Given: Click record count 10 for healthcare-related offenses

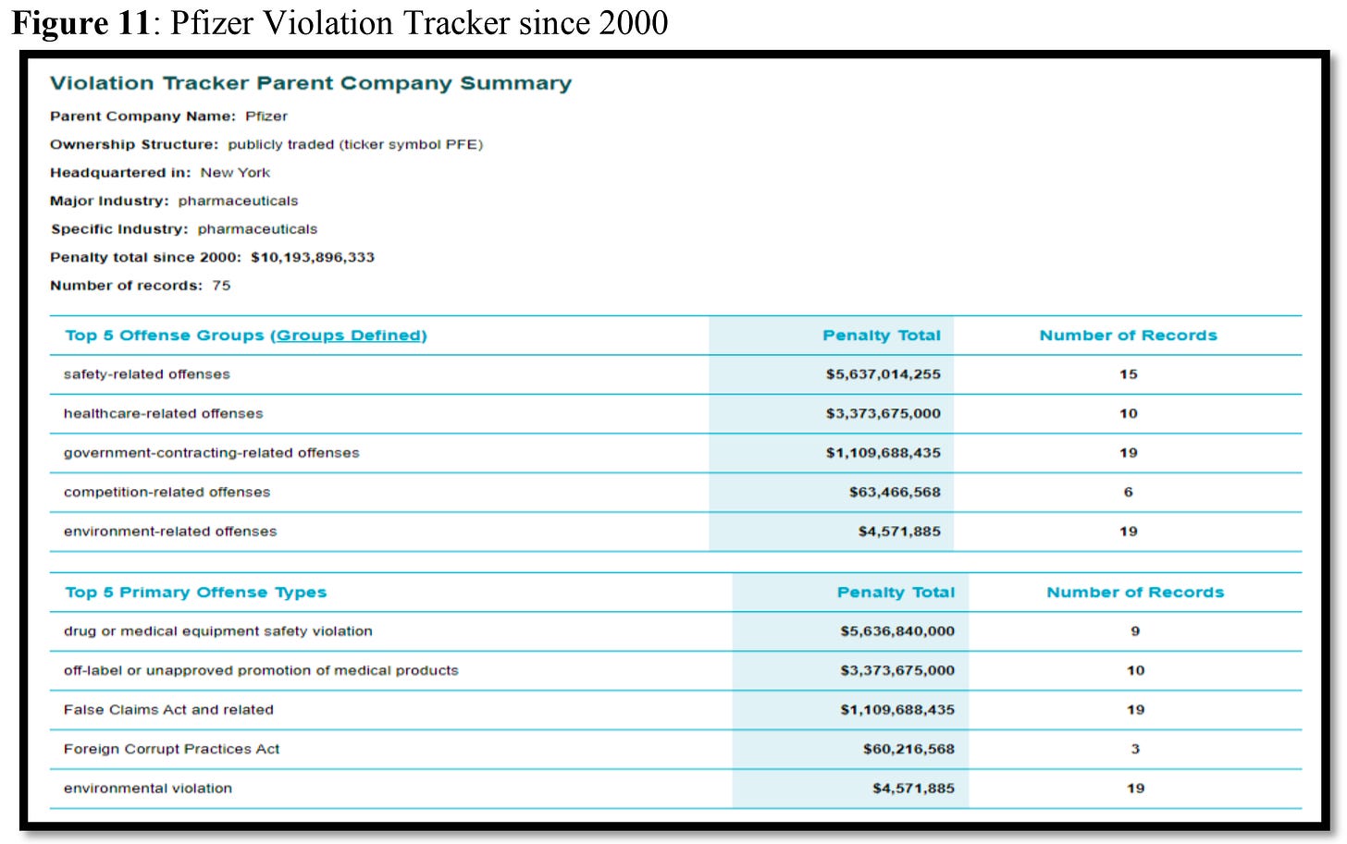Looking at the screenshot, I should 1129,414.
